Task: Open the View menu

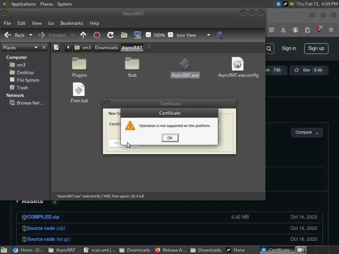Action: [37, 23]
